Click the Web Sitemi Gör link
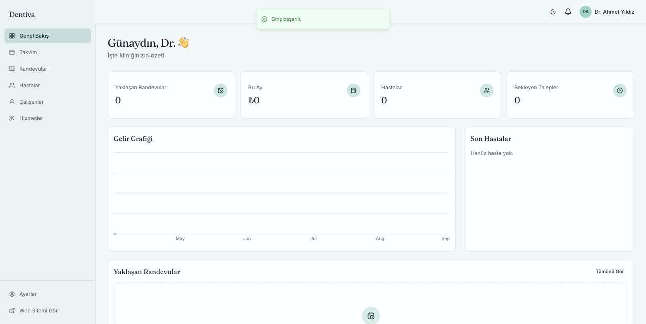The width and height of the screenshot is (646, 324). point(48,311)
